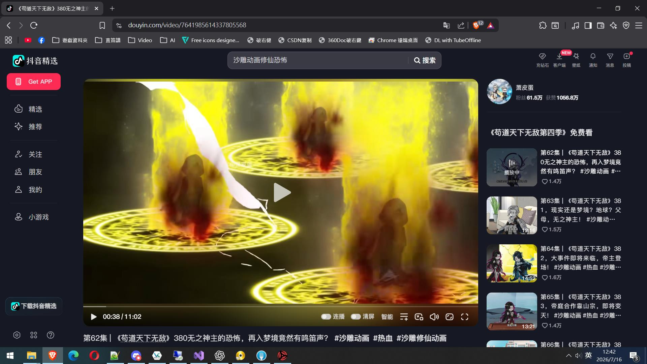This screenshot has height=364, width=647.
Task: Open the 小游戏 sidebar section
Action: tap(32, 217)
